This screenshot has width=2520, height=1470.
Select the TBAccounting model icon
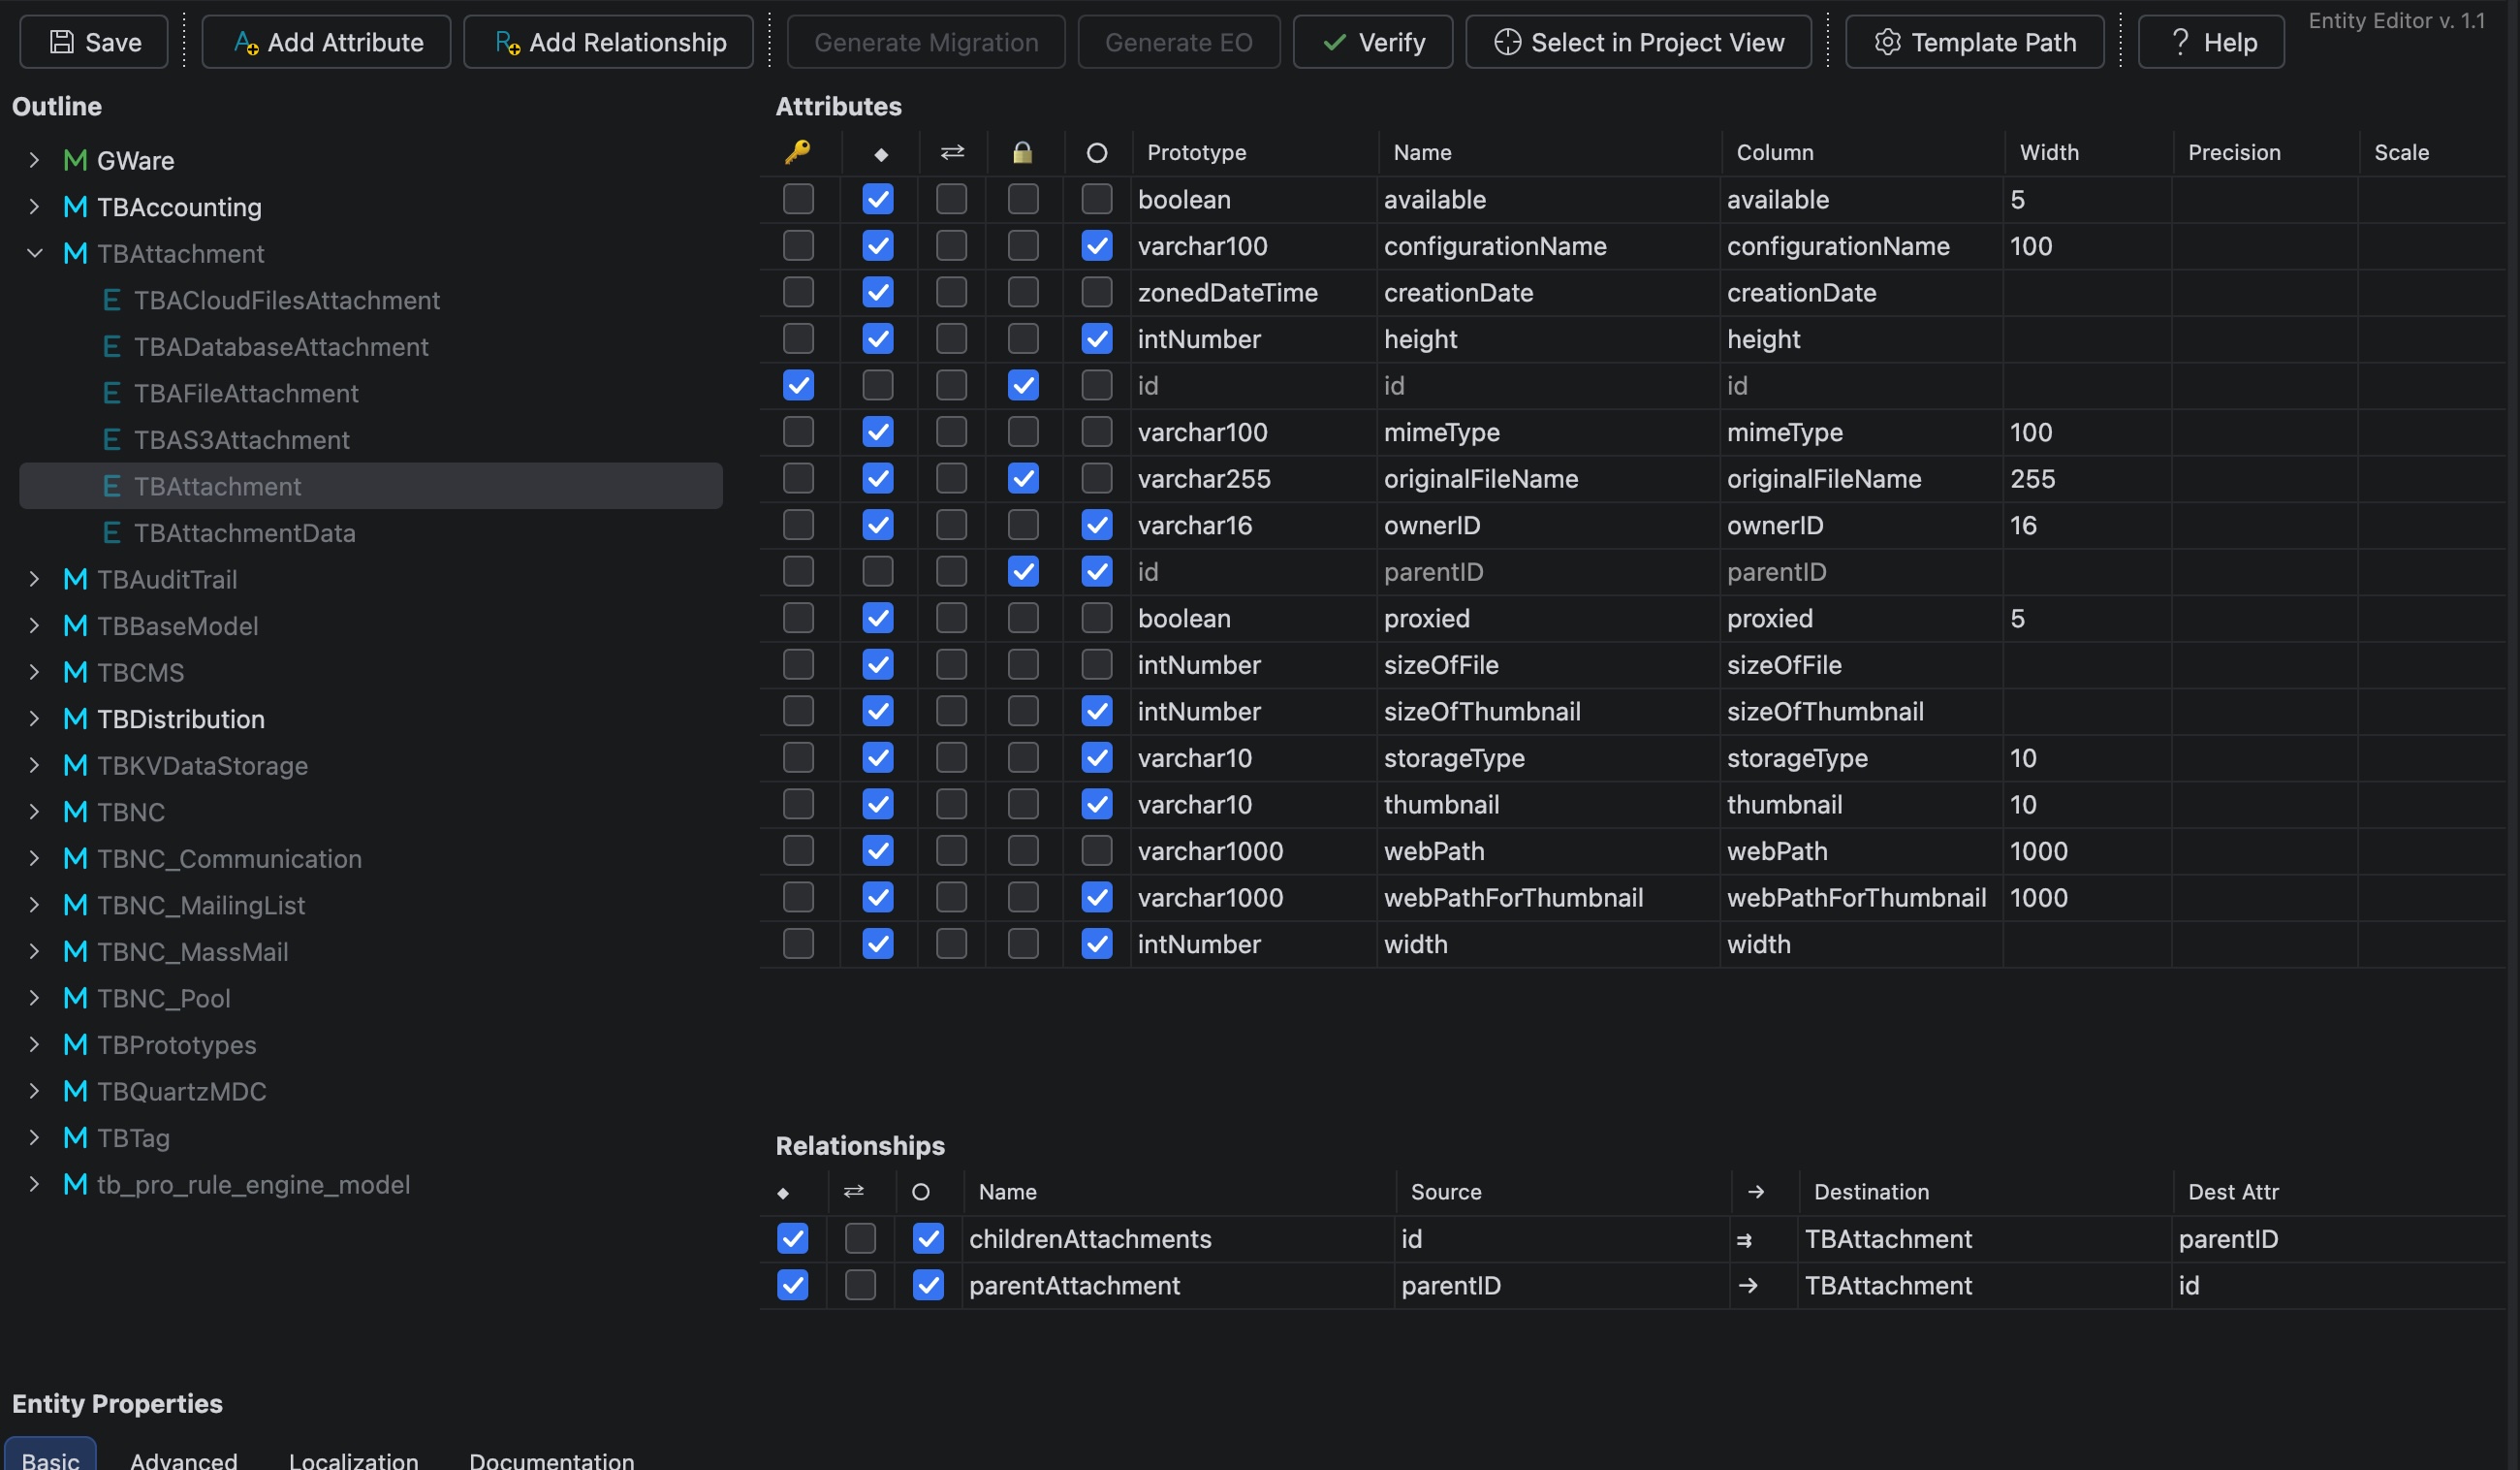coord(75,208)
